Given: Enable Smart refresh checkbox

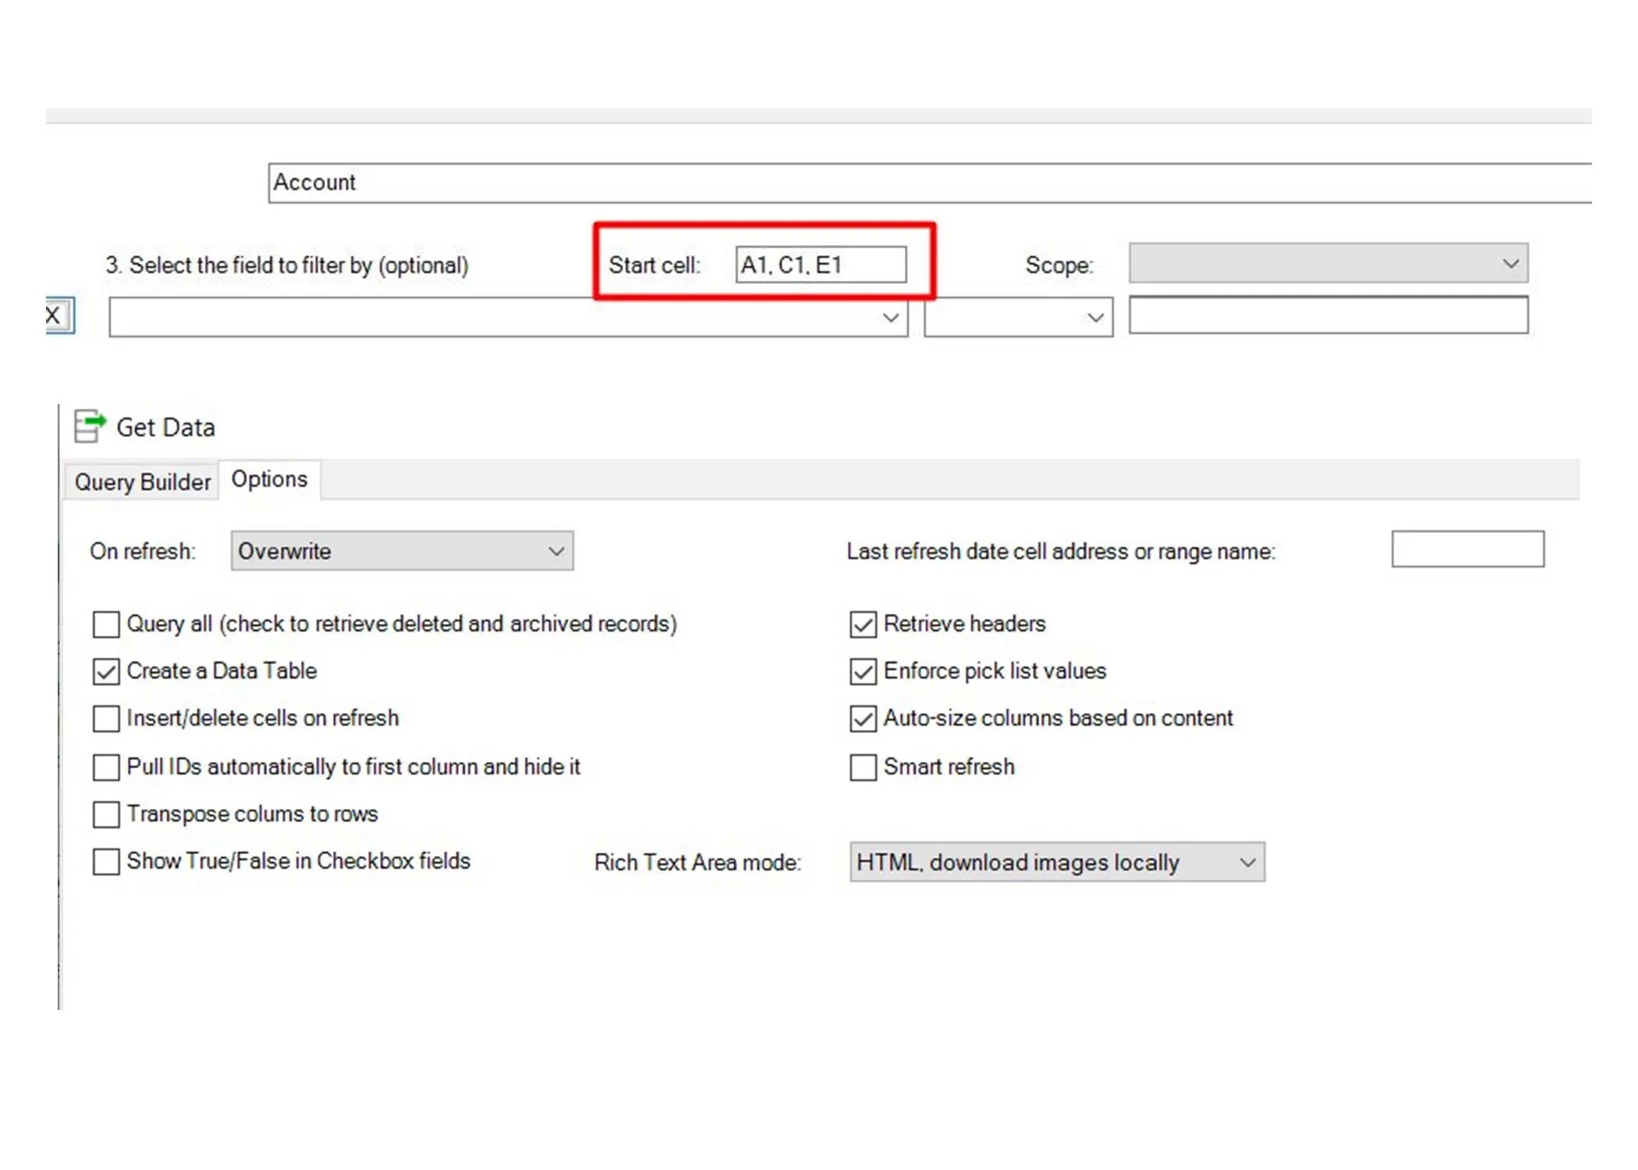Looking at the screenshot, I should [x=863, y=767].
